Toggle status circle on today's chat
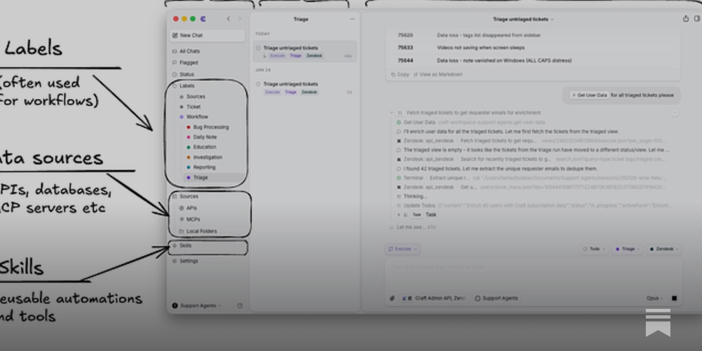Viewport: 702px width, 351px height. 258,48
